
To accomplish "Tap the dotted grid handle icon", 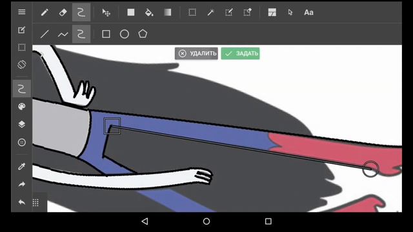I will click(36, 202).
